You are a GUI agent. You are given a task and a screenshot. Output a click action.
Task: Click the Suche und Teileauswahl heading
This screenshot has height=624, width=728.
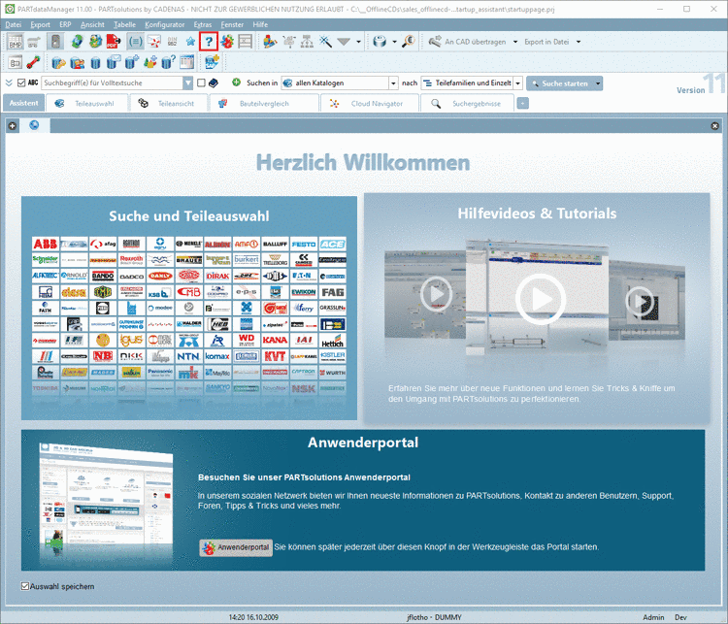(x=189, y=216)
